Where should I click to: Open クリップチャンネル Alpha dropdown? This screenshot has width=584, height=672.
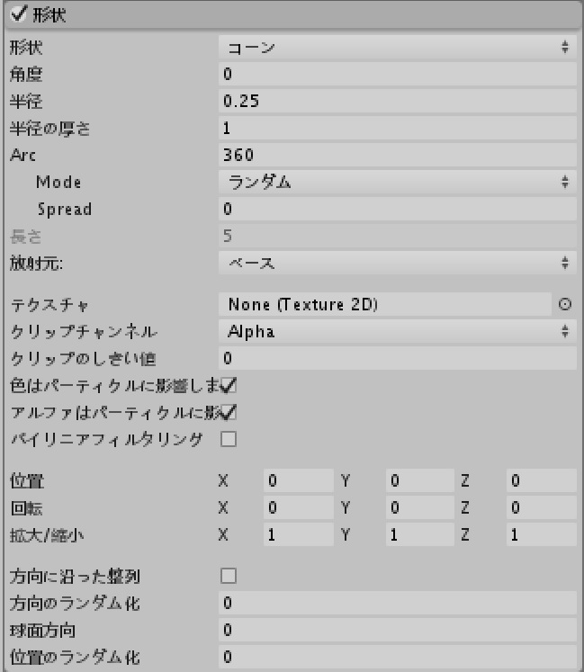pyautogui.click(x=396, y=332)
